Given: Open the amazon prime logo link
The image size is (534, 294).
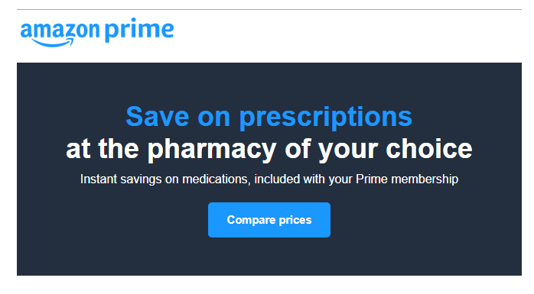Looking at the screenshot, I should coord(97,32).
